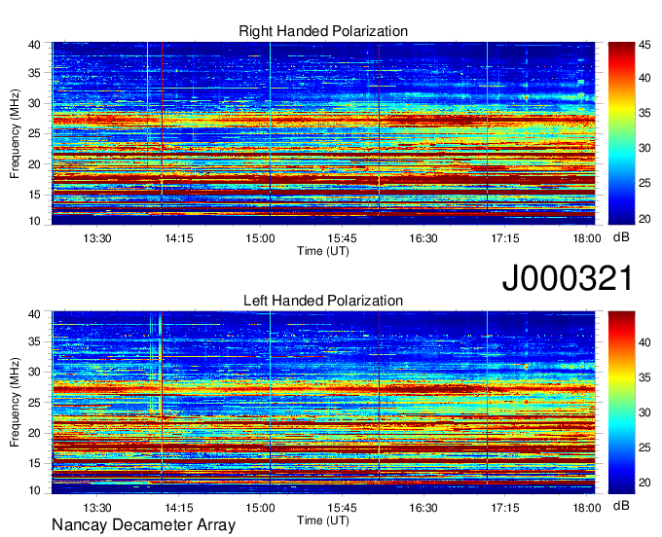662x537 pixels.
Task: Click the 10 MHz frequency tick on left-handed plot
Action: pos(35,490)
